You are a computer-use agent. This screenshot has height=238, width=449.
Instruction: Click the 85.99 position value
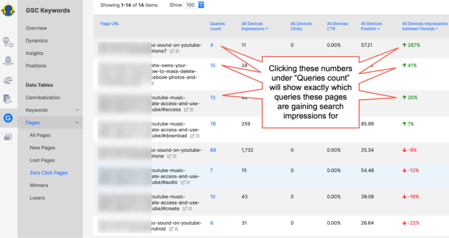pyautogui.click(x=367, y=124)
